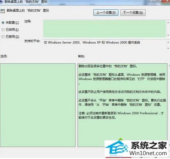Click the window title bar icon
The width and height of the screenshot is (170, 159).
click(1, 2)
